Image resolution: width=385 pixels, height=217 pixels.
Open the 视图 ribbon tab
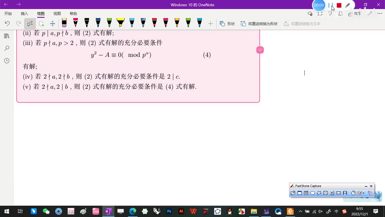point(57,14)
